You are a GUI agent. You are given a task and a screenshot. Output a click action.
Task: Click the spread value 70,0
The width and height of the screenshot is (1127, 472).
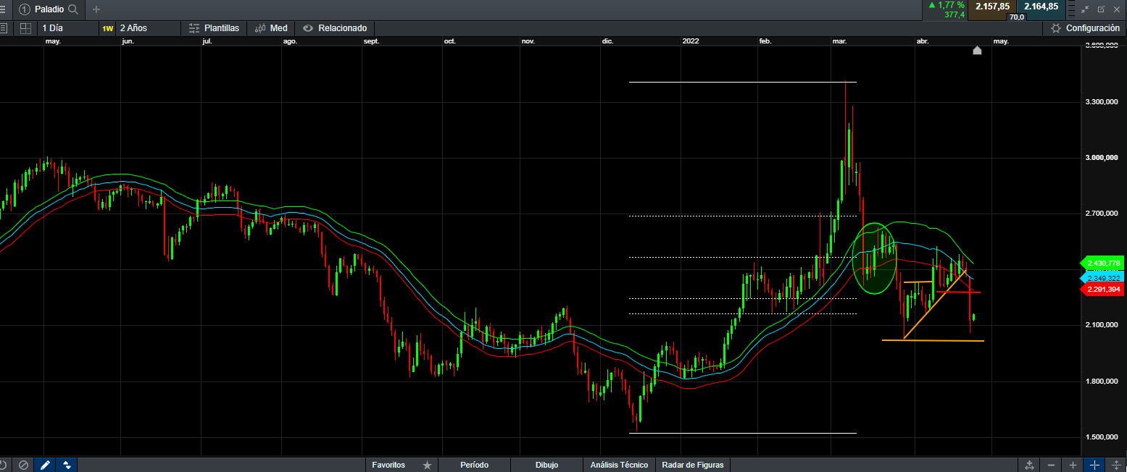pyautogui.click(x=1017, y=17)
